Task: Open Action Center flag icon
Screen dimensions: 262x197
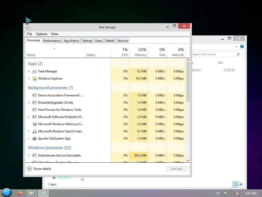Action: point(225,193)
